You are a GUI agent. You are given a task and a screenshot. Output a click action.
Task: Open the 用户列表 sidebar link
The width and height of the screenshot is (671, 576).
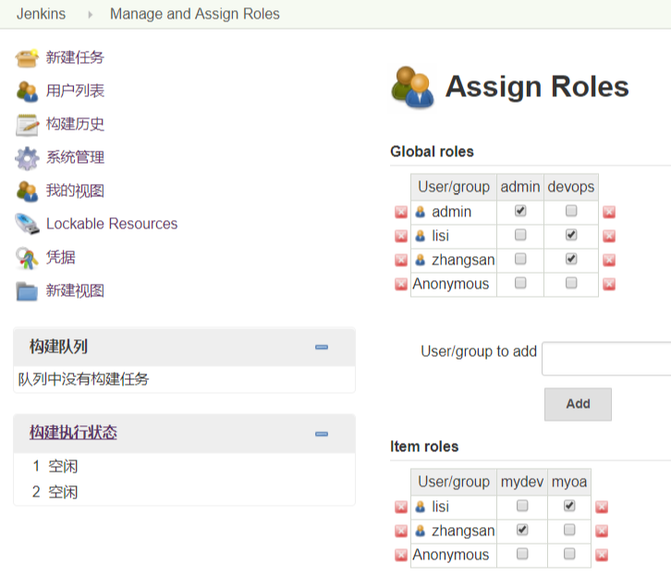click(75, 91)
